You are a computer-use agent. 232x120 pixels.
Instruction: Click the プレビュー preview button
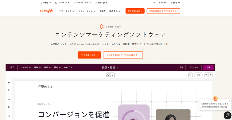click(x=193, y=67)
